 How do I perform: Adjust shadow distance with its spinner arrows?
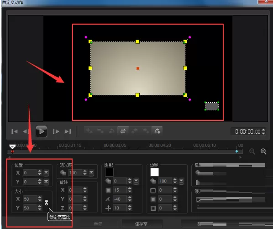[130, 208]
